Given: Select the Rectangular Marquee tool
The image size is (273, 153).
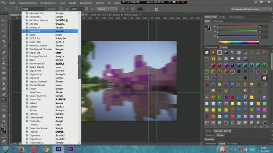Looking at the screenshot, I should (4, 26).
